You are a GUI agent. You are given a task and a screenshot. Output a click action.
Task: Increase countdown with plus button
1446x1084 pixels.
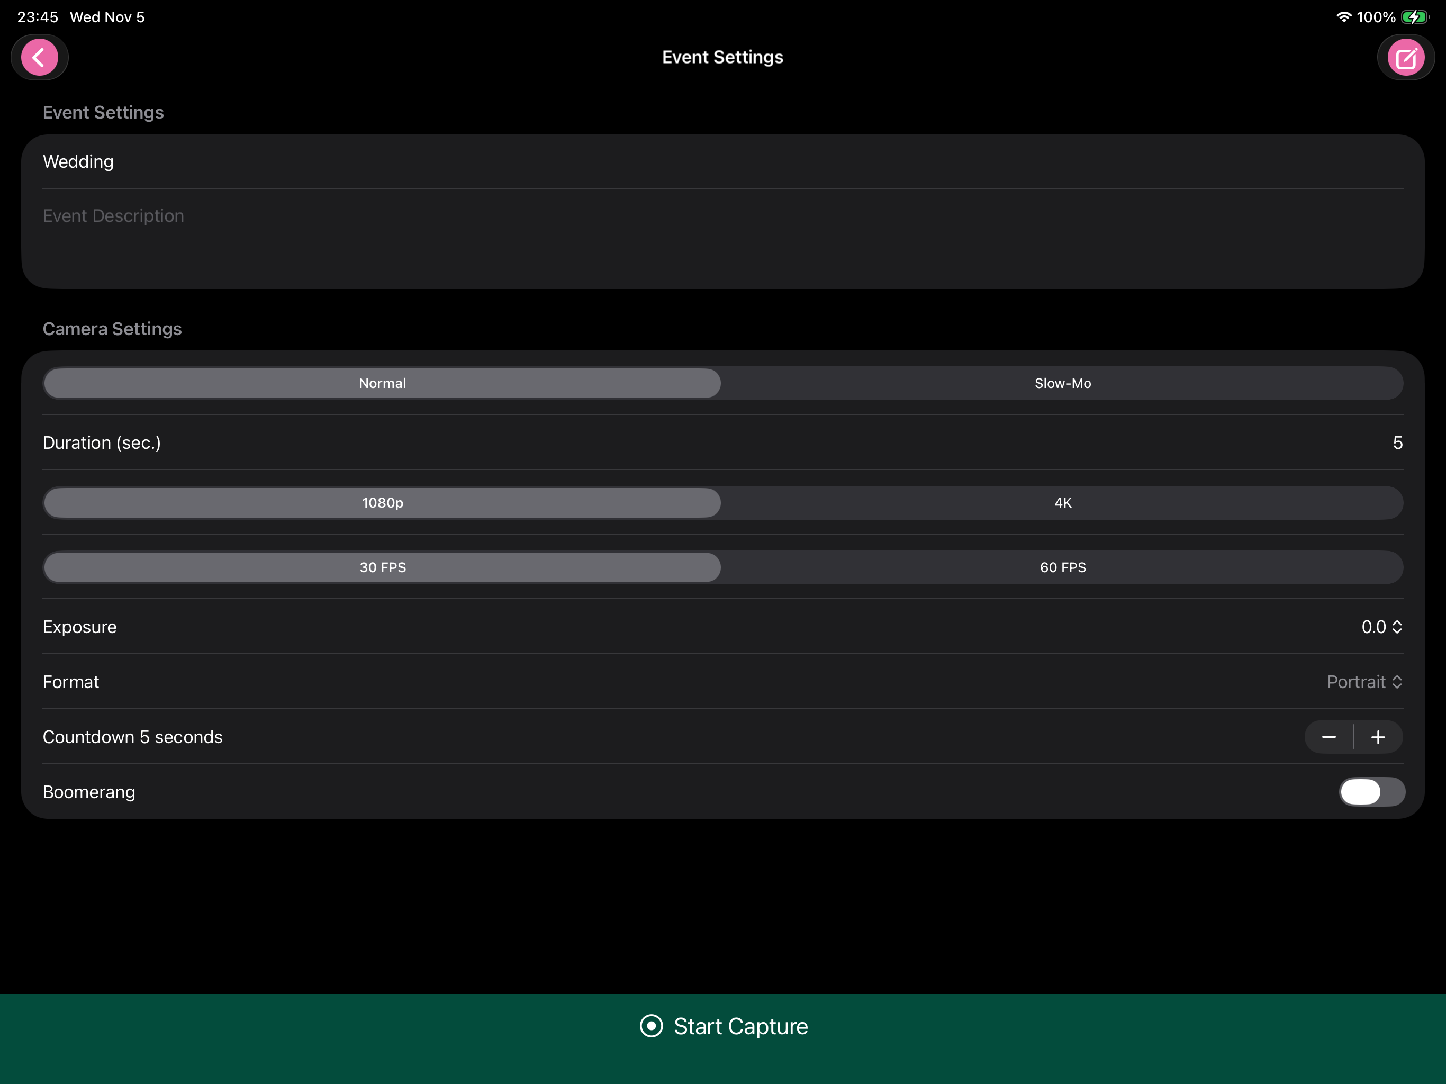1378,737
